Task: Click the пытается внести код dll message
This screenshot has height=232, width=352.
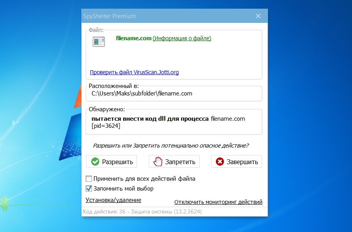Action: click(150, 119)
